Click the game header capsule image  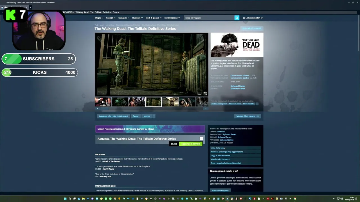click(x=237, y=45)
